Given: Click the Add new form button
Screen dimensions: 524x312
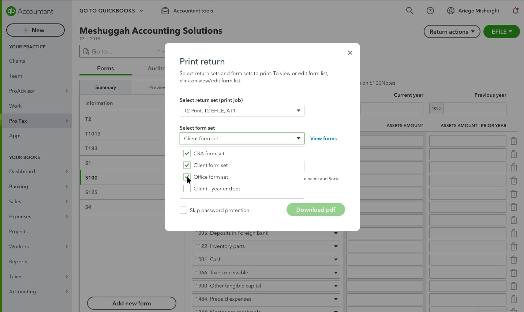Looking at the screenshot, I should tap(132, 303).
